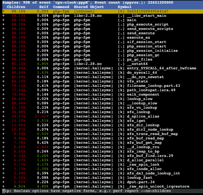203x195 pixels.
Task: Expand the __xstat64 libc row
Action: click(4, 64)
